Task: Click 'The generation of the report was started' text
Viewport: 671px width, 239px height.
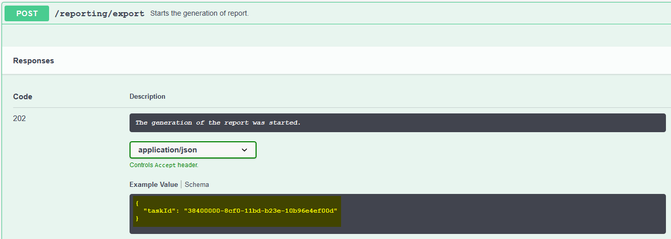Action: (x=218, y=123)
